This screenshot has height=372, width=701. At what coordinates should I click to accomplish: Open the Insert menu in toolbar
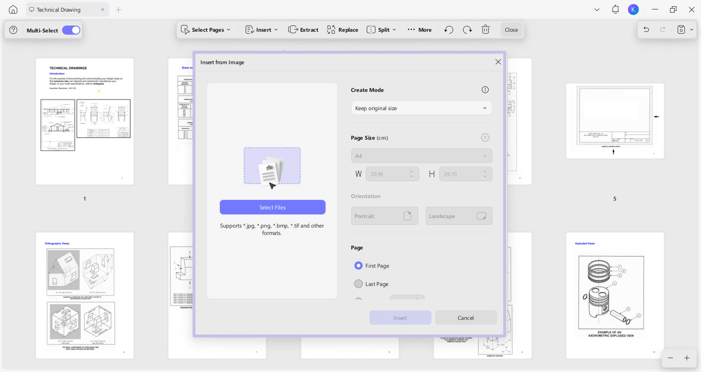pos(262,30)
